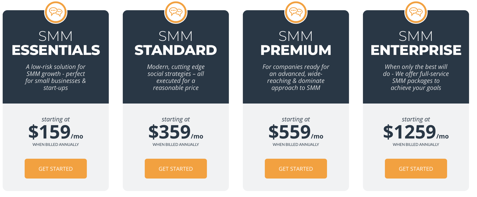Click GET STARTED under SMM Standard
This screenshot has width=477, height=197.
176,168
